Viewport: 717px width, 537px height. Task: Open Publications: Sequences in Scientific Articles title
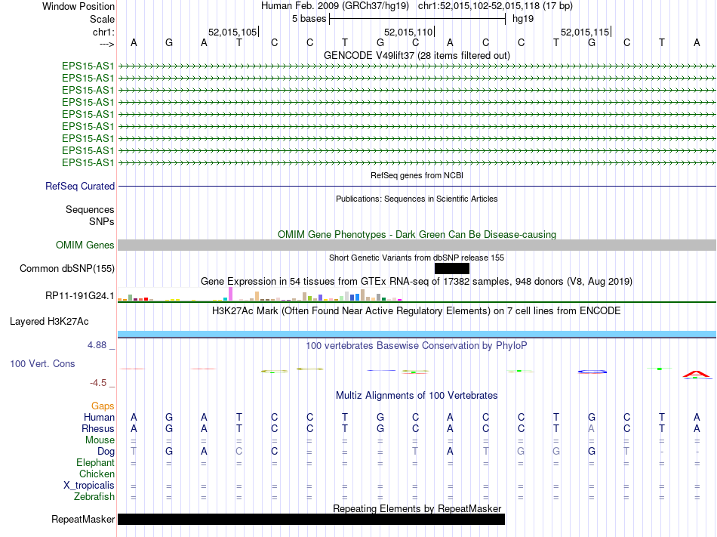tap(417, 199)
